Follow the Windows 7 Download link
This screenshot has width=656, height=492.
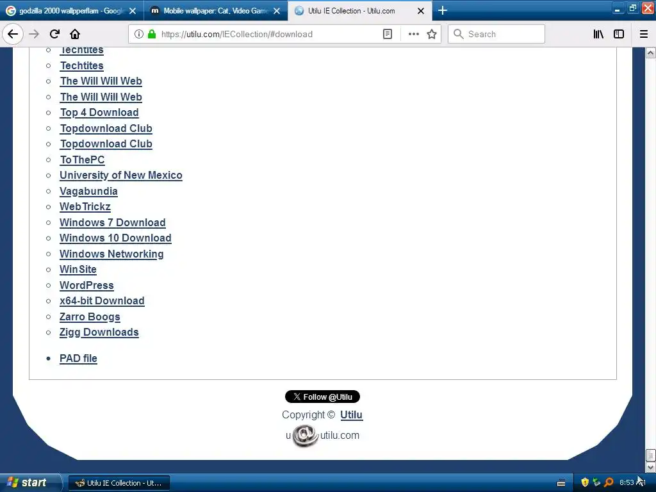[x=113, y=222]
